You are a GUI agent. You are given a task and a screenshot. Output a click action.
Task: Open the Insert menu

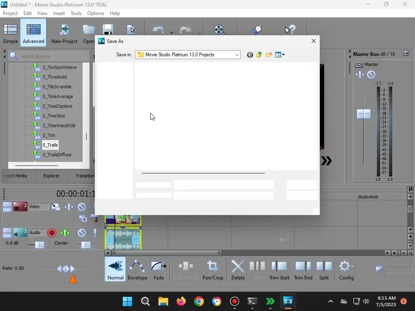59,13
